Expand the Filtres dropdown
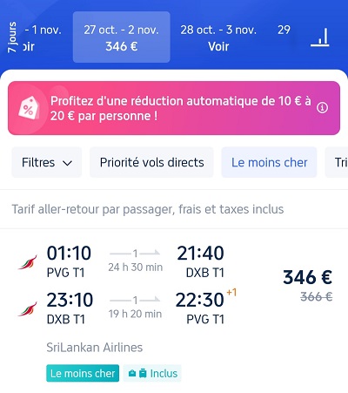The width and height of the screenshot is (348, 393). point(47,162)
